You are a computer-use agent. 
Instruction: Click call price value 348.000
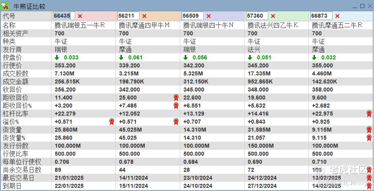[258, 89]
